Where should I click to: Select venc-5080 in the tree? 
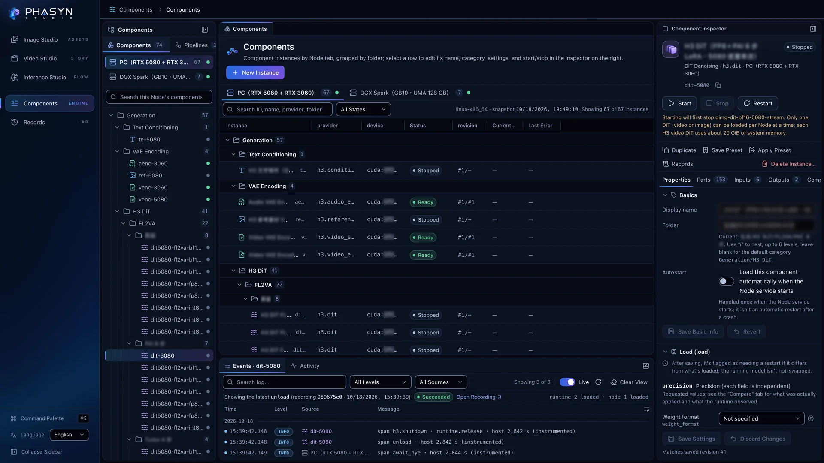[160, 199]
